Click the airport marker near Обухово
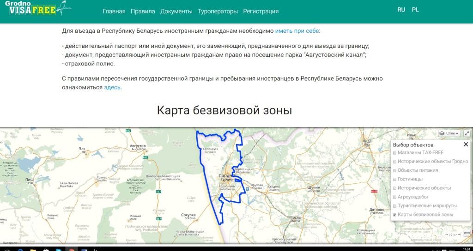Viewport: 473px width, 251px height. (x=248, y=189)
